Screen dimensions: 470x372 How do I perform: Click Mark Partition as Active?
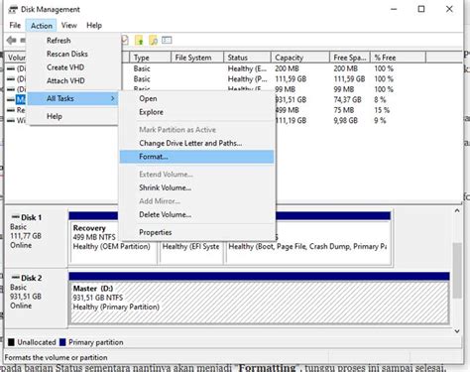[x=197, y=130]
